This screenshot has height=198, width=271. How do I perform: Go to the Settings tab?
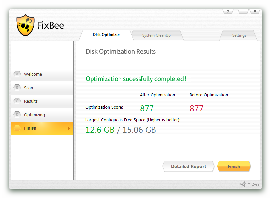pos(239,35)
